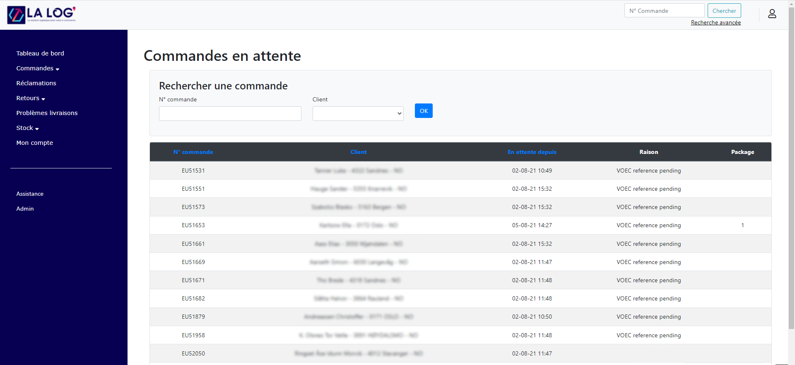Sort by N° commande column header

[193, 152]
